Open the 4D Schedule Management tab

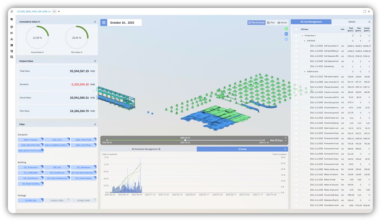[x=148, y=149]
